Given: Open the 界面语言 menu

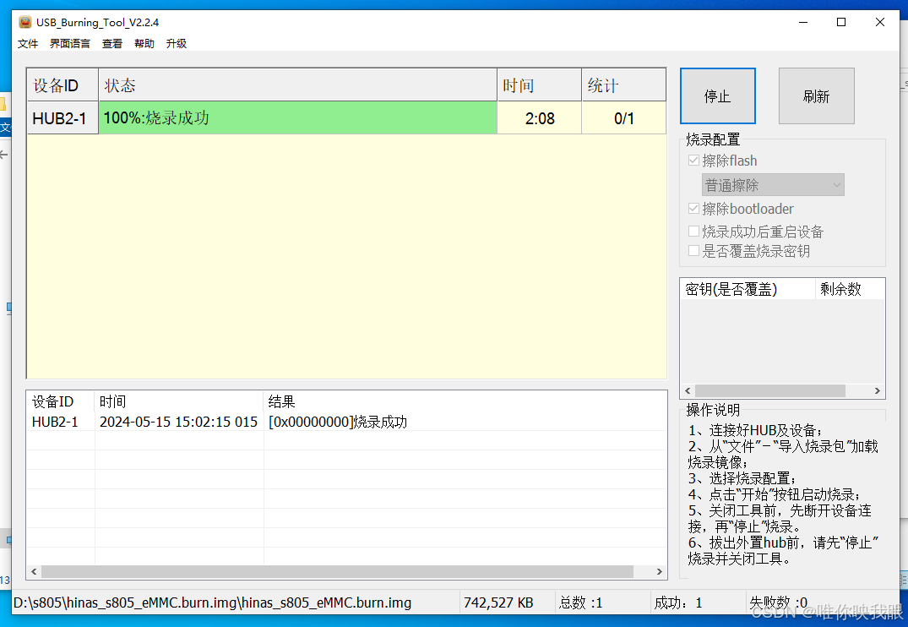Looking at the screenshot, I should 70,43.
